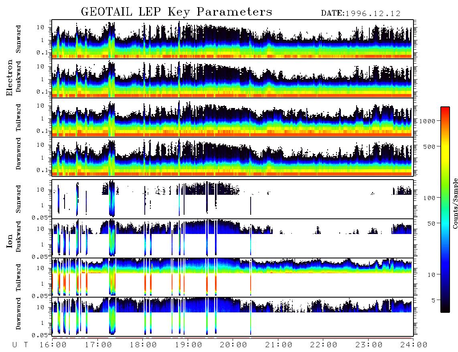
Task: Click inside the Ion Sunward spectrogram panel
Action: tap(233, 199)
